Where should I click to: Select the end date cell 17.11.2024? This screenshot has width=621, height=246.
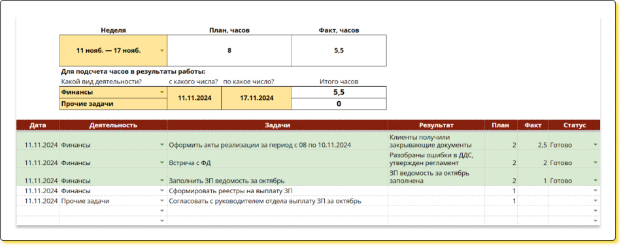tap(256, 98)
